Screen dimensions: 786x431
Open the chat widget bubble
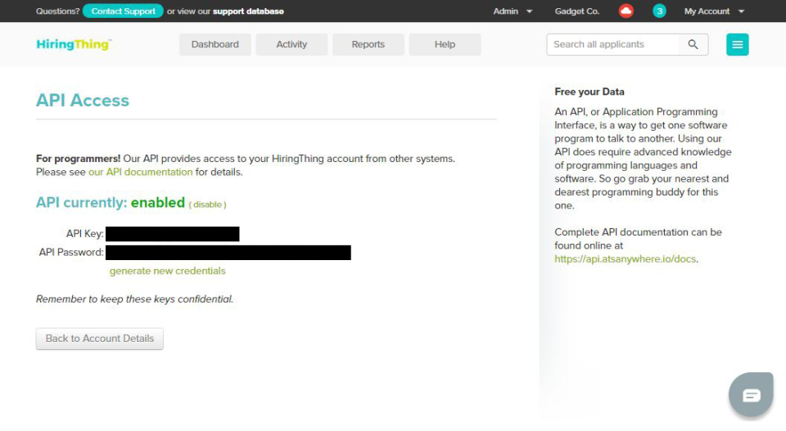pyautogui.click(x=751, y=396)
